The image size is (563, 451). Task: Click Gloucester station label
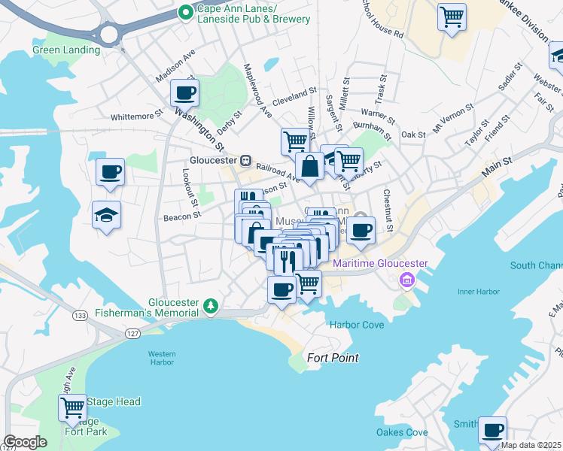click(x=213, y=160)
